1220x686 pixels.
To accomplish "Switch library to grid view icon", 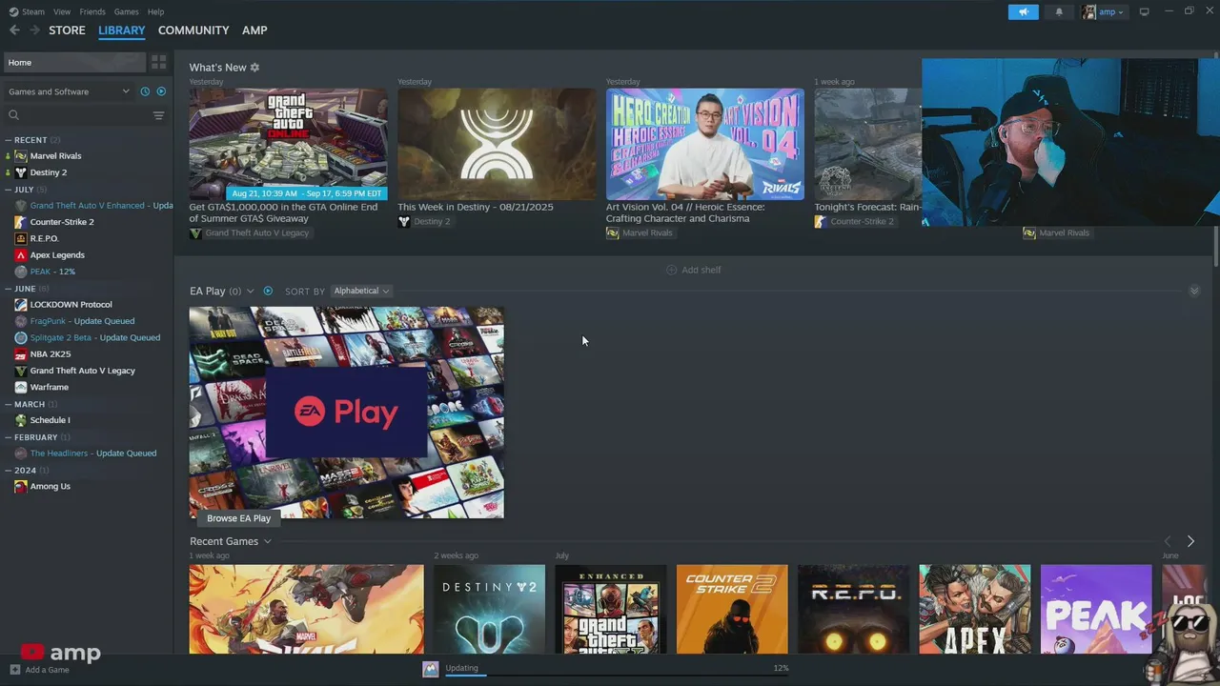I will tap(159, 62).
